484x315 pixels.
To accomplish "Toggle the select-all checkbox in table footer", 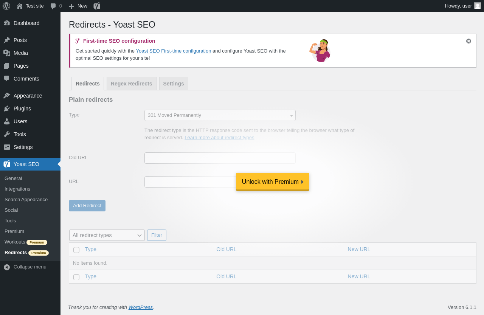I will (x=76, y=277).
